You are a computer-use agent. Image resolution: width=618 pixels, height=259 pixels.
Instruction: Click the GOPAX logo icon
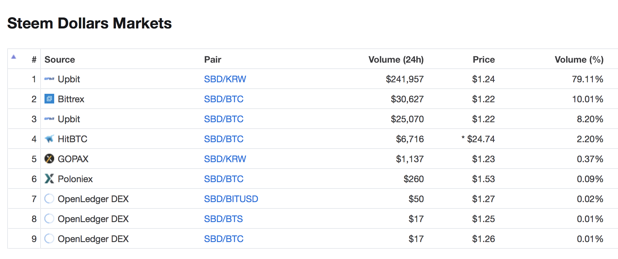(x=49, y=159)
